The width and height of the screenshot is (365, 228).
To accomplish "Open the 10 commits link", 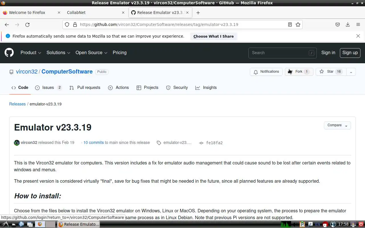I will point(94,142).
